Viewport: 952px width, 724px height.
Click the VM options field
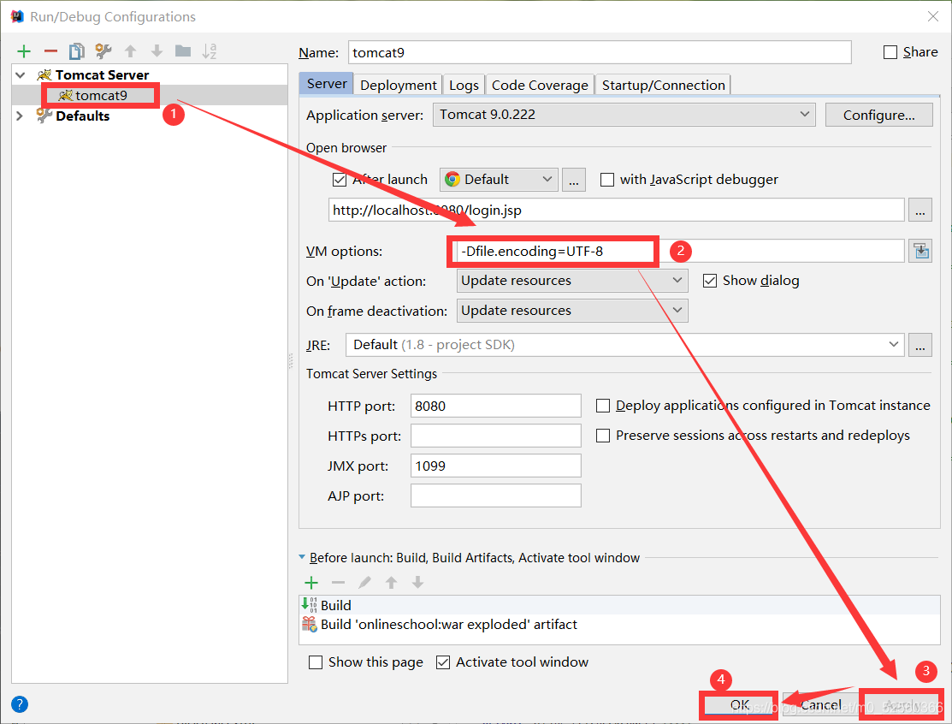pyautogui.click(x=680, y=251)
